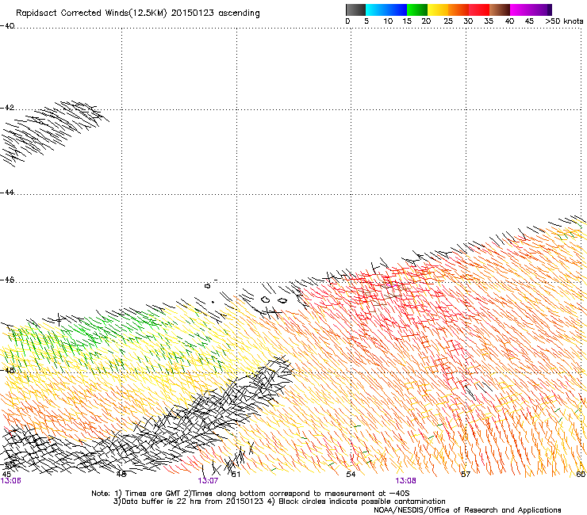Click the purple time stamp '13:07'
This screenshot has width=587, height=515.
tap(208, 481)
